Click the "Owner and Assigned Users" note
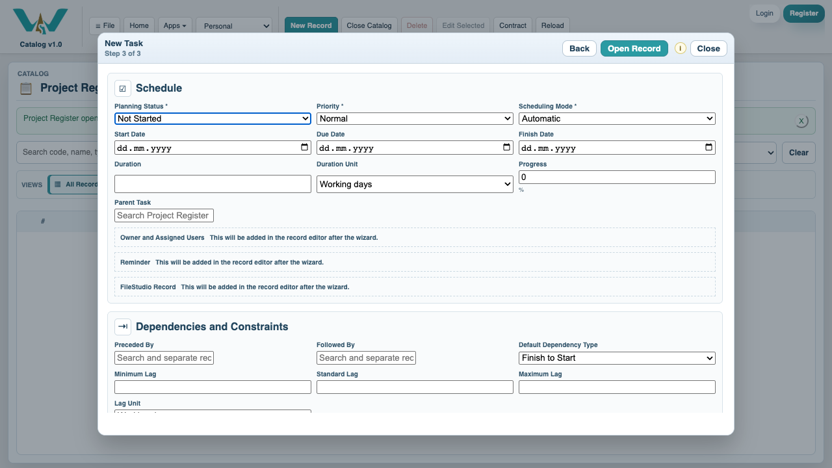 pos(415,238)
